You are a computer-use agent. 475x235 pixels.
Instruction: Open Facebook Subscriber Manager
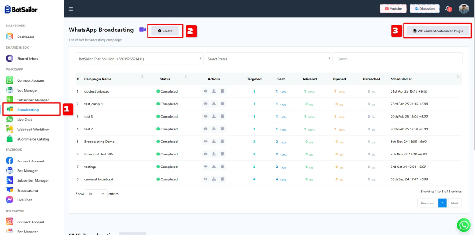point(33,180)
